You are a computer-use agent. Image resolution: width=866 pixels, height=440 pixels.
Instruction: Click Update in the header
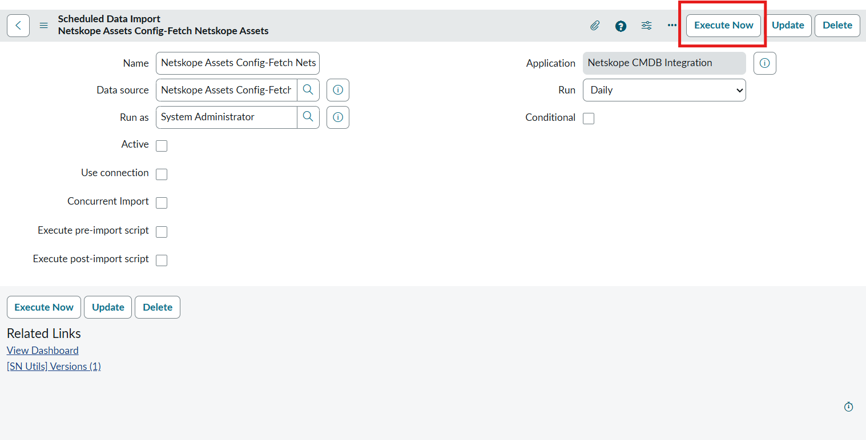click(x=788, y=26)
